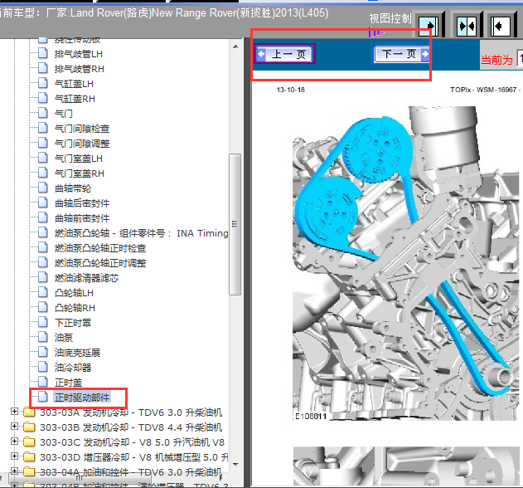Click the page icon beside 燃油滤清器滤芯

click(43, 277)
